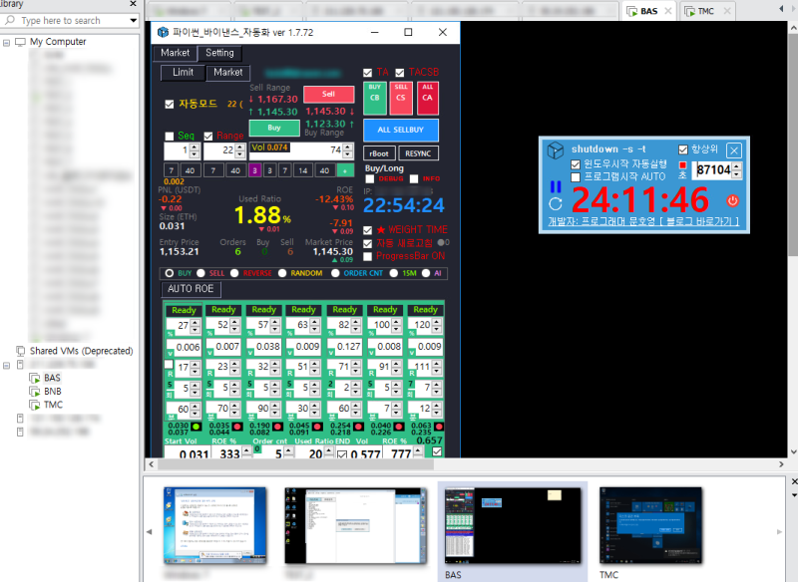798x582 pixels.
Task: Close the BAS tab
Action: (668, 11)
